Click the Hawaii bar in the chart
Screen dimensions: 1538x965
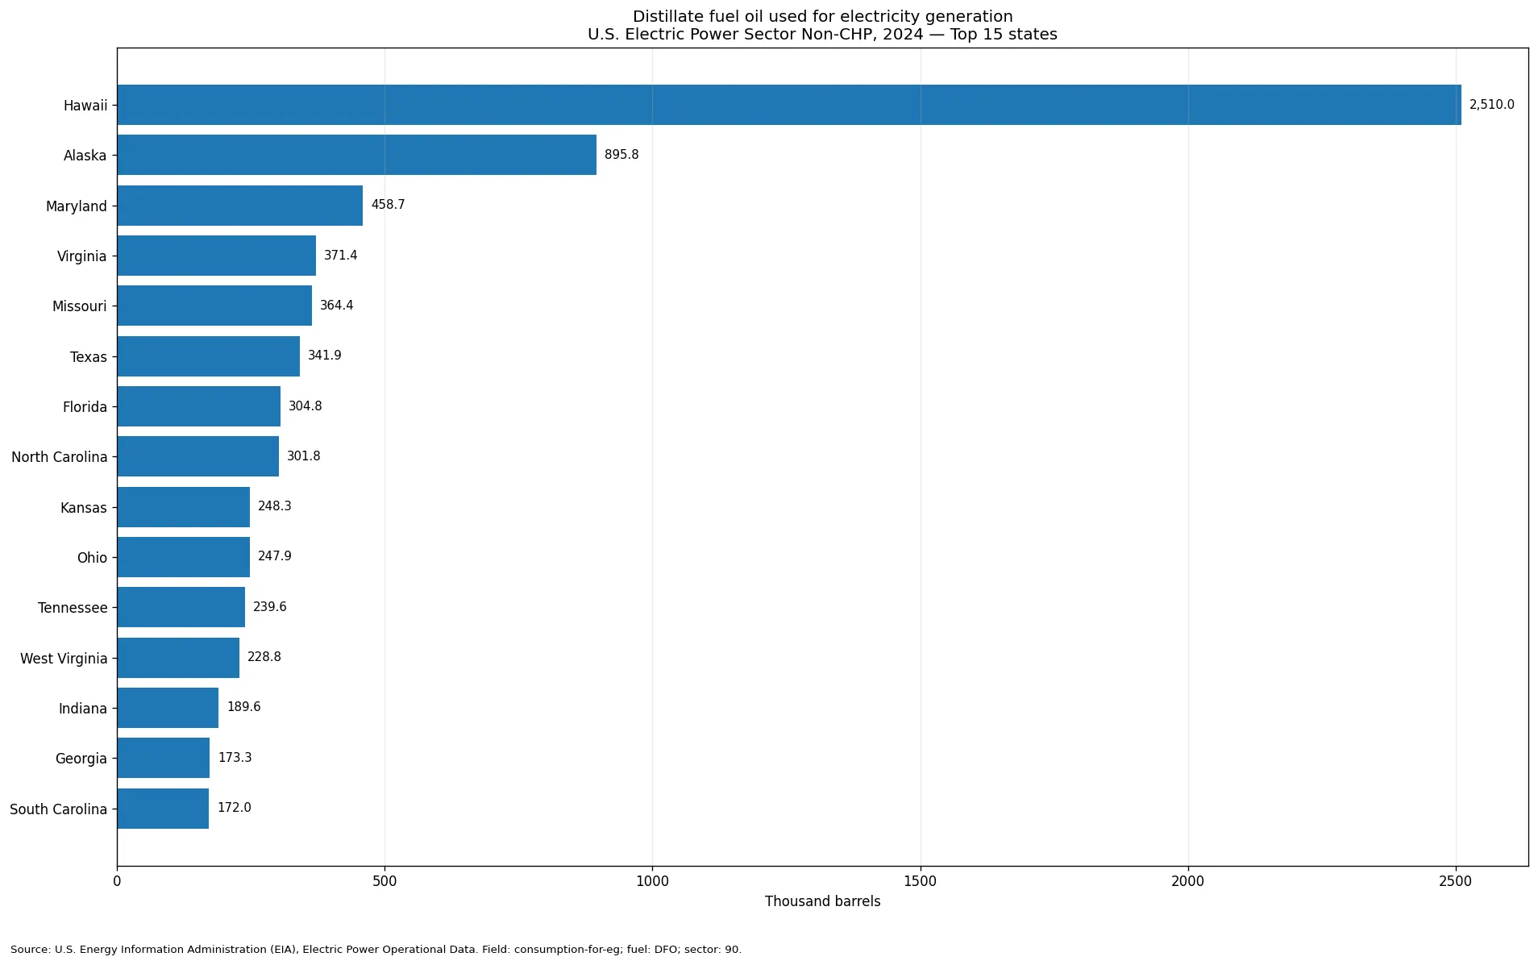click(x=789, y=105)
